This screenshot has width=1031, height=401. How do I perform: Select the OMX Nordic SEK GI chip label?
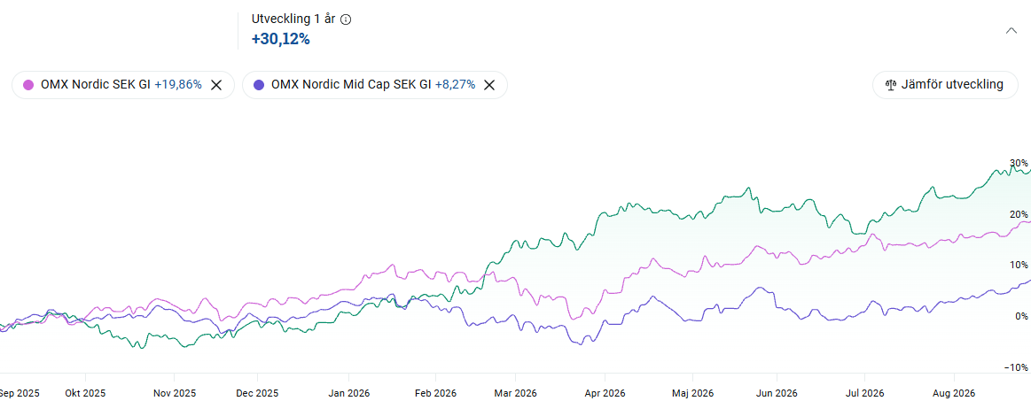pyautogui.click(x=96, y=85)
